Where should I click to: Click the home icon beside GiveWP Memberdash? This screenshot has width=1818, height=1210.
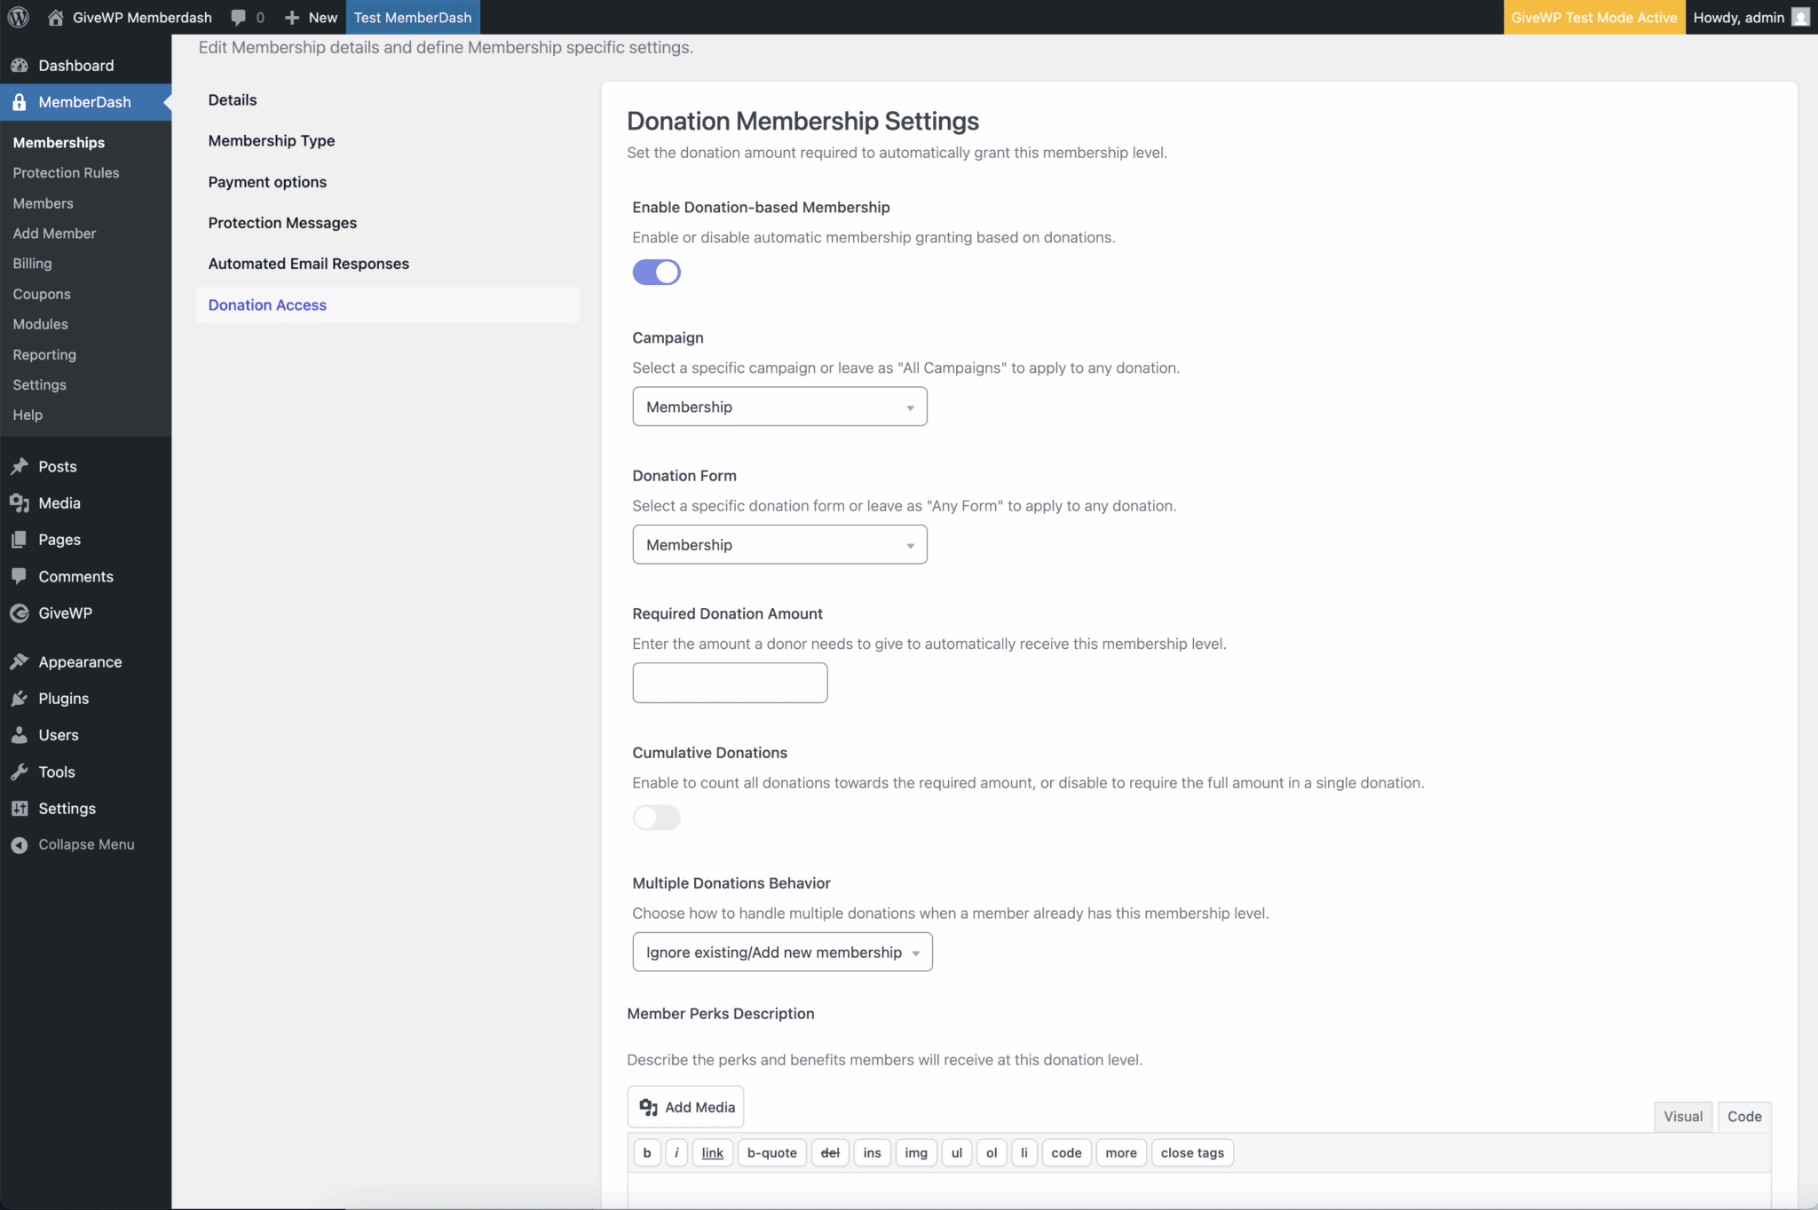click(55, 17)
